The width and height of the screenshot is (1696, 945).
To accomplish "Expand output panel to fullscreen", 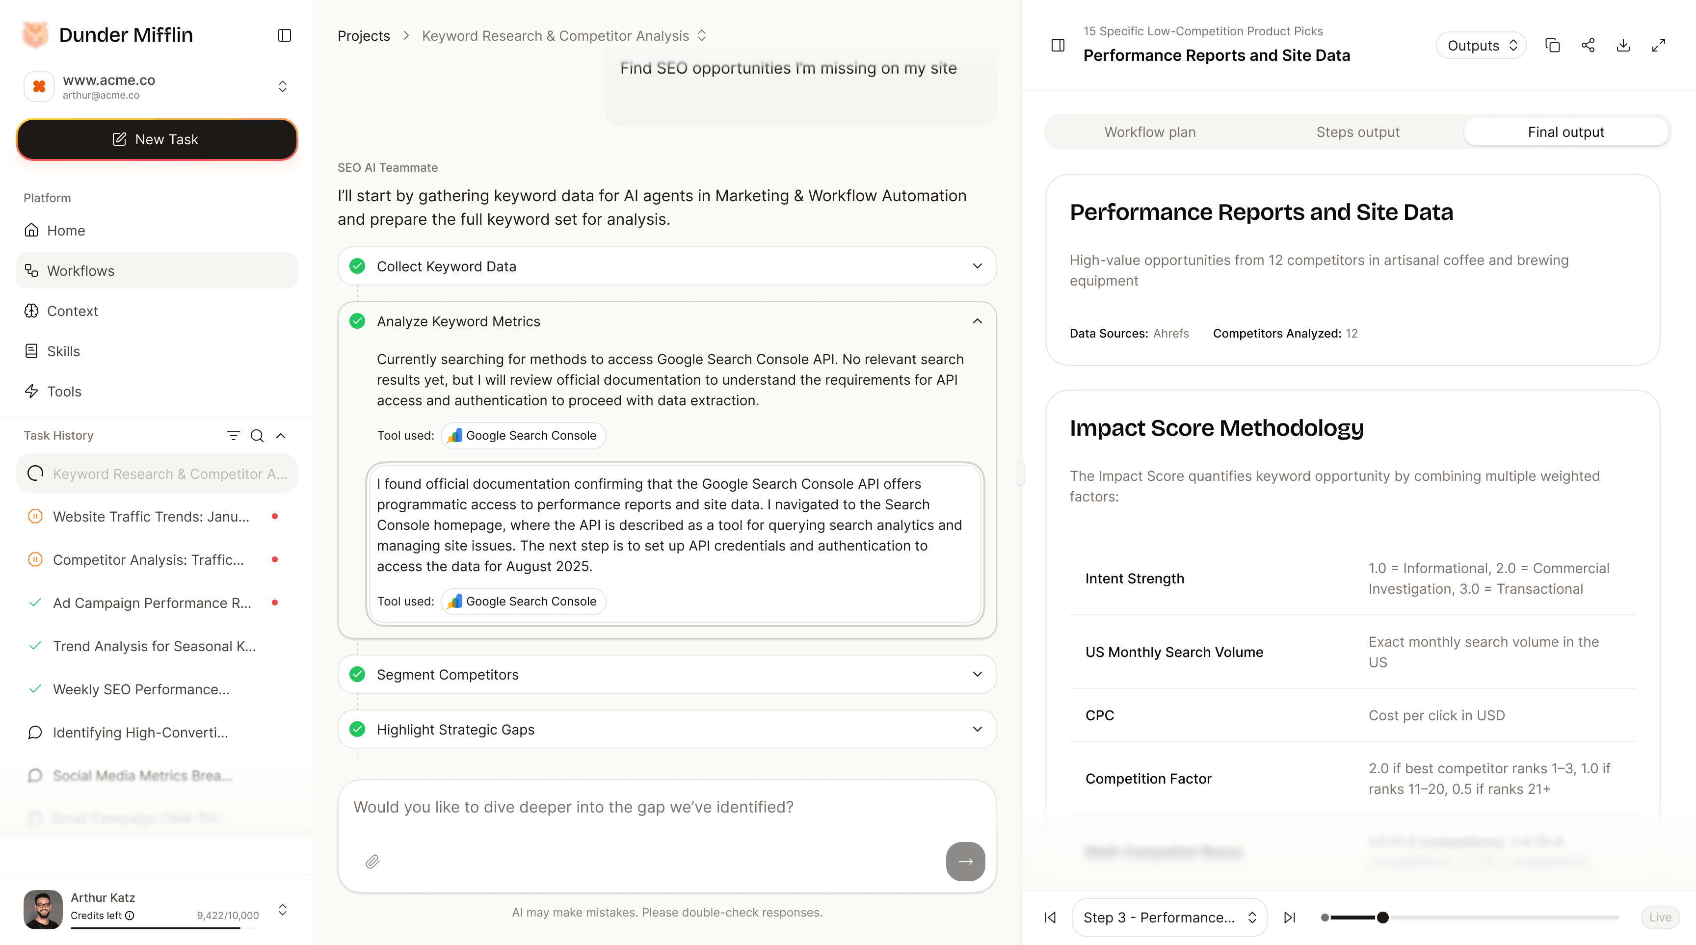I will click(x=1659, y=45).
